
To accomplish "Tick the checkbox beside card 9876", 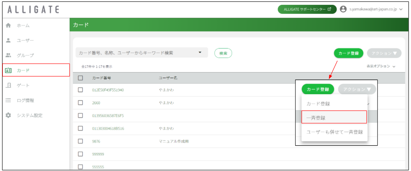I will click(80, 141).
